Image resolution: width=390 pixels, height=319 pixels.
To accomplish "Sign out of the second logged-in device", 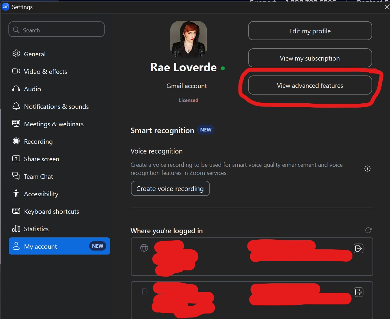I will (x=358, y=292).
